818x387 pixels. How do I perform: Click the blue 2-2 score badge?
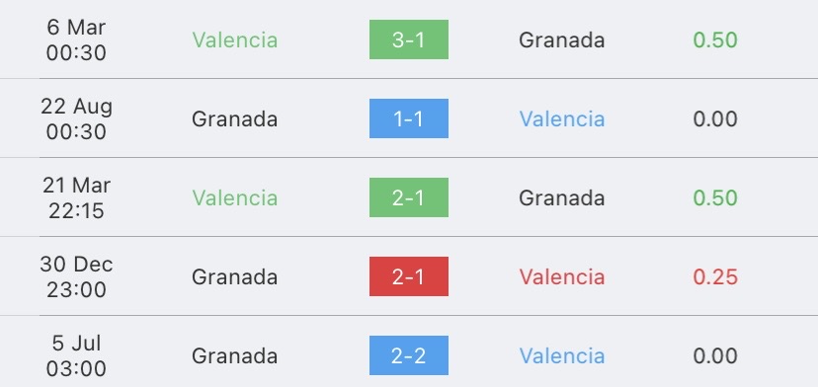click(408, 355)
